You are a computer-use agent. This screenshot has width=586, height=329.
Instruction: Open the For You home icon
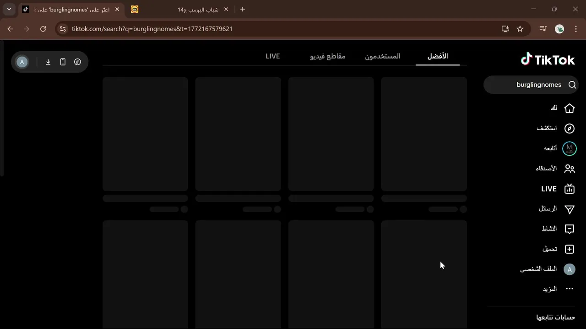point(570,108)
